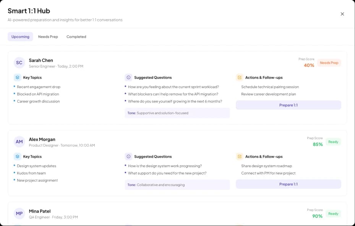This screenshot has width=355, height=226.
Task: Click Actions & Follow-ups icon in Alex Morgan card
Action: (x=240, y=156)
